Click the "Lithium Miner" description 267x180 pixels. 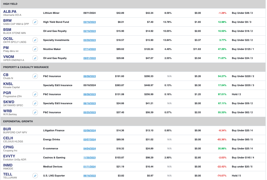point(51,13)
